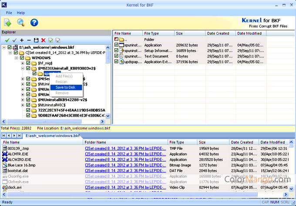Click the floppy disk save icon

point(36,40)
